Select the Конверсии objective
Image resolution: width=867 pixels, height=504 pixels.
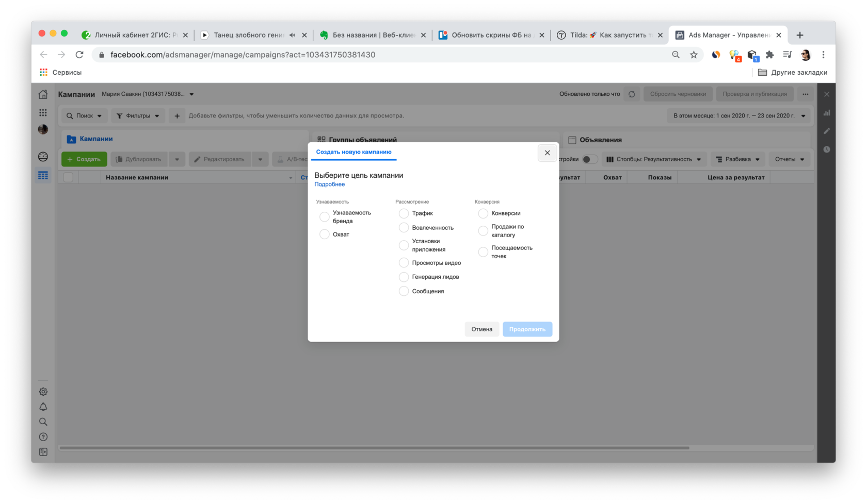pos(483,213)
